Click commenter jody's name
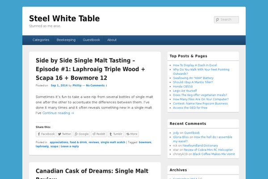This screenshot has height=179, width=268. click(x=176, y=133)
